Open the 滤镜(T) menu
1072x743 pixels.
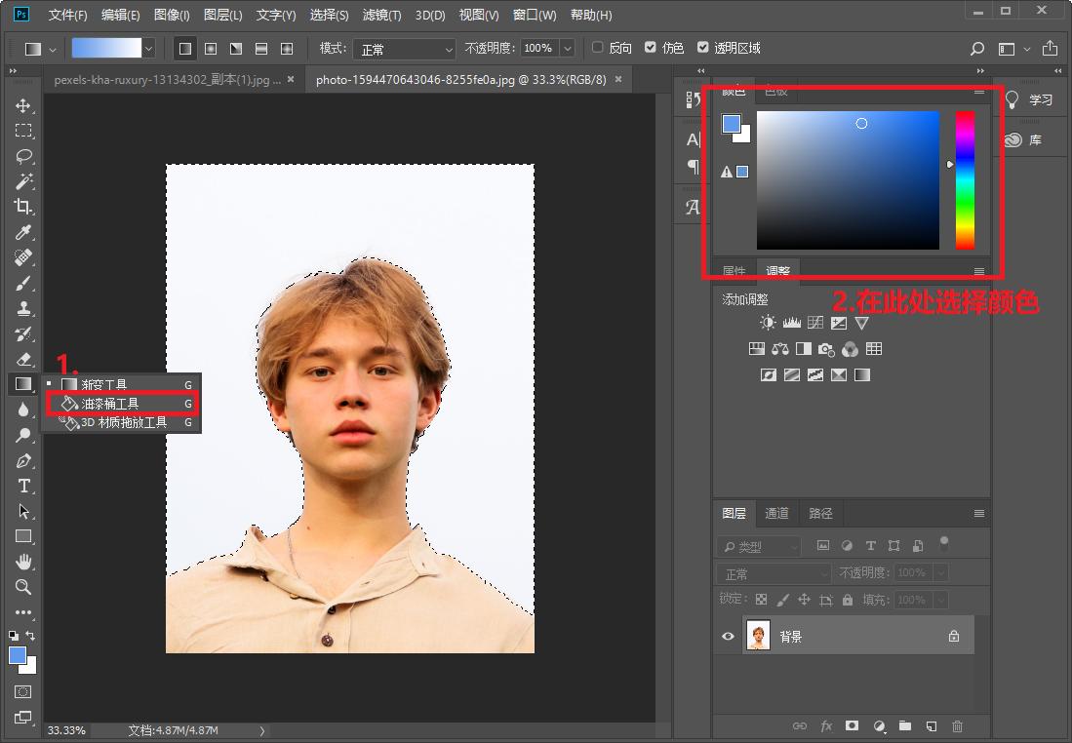coord(381,15)
